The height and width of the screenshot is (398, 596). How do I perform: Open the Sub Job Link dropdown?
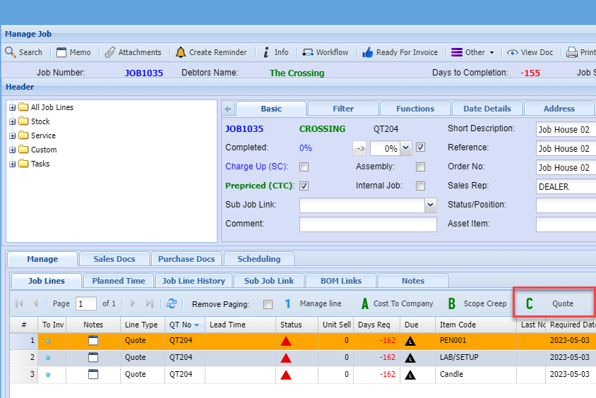(430, 205)
